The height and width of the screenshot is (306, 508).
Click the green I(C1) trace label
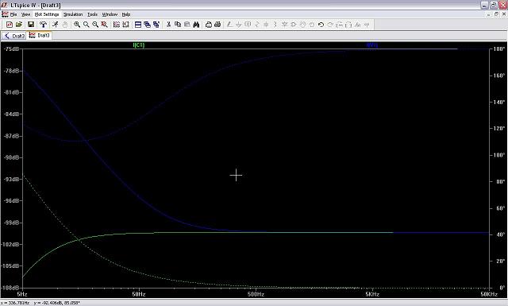tap(139, 45)
